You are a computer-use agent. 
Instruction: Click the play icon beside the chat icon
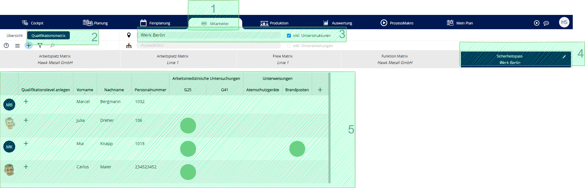click(537, 23)
